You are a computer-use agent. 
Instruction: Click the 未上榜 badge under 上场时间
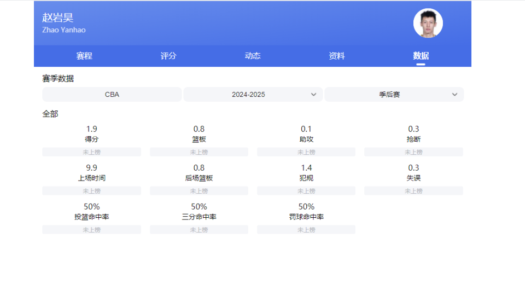91,191
